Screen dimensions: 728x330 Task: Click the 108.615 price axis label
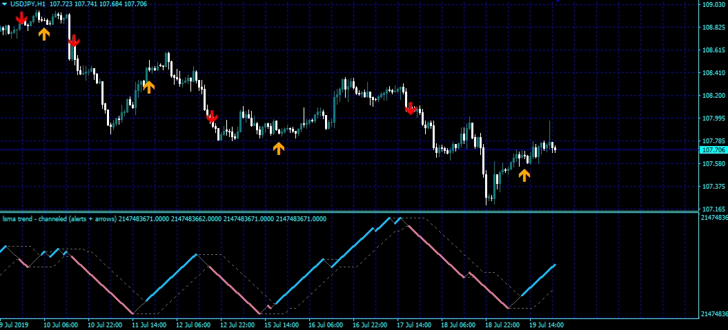click(x=714, y=50)
